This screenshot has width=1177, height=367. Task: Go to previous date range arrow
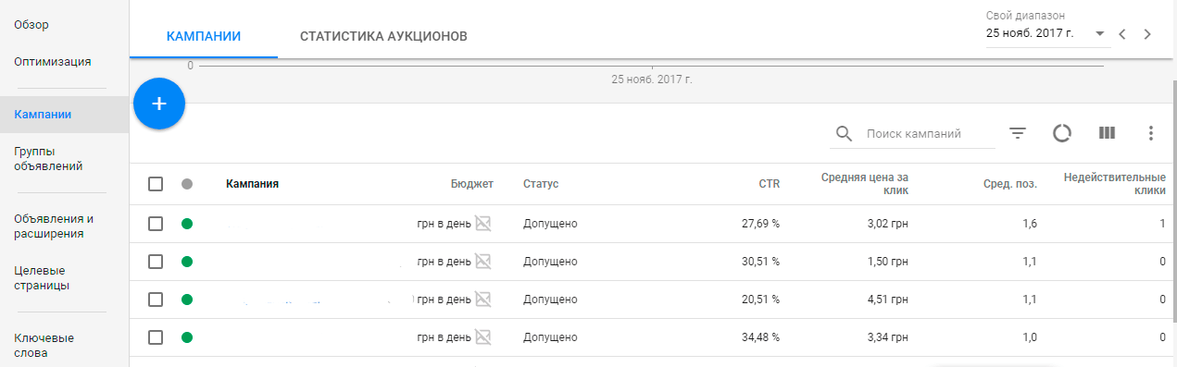[x=1121, y=34]
